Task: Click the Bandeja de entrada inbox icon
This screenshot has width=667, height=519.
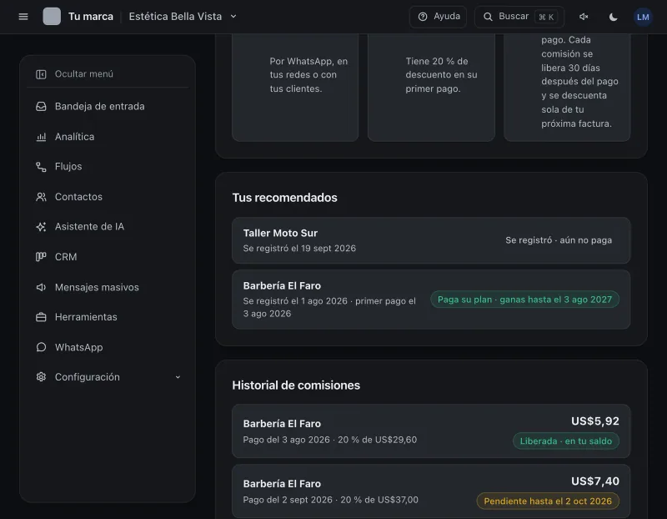Action: pyautogui.click(x=41, y=107)
